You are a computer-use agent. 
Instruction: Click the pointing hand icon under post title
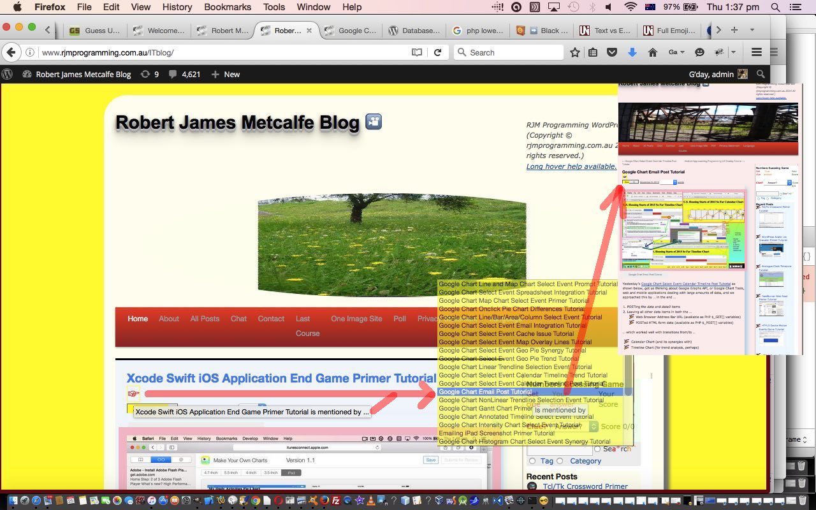point(133,393)
